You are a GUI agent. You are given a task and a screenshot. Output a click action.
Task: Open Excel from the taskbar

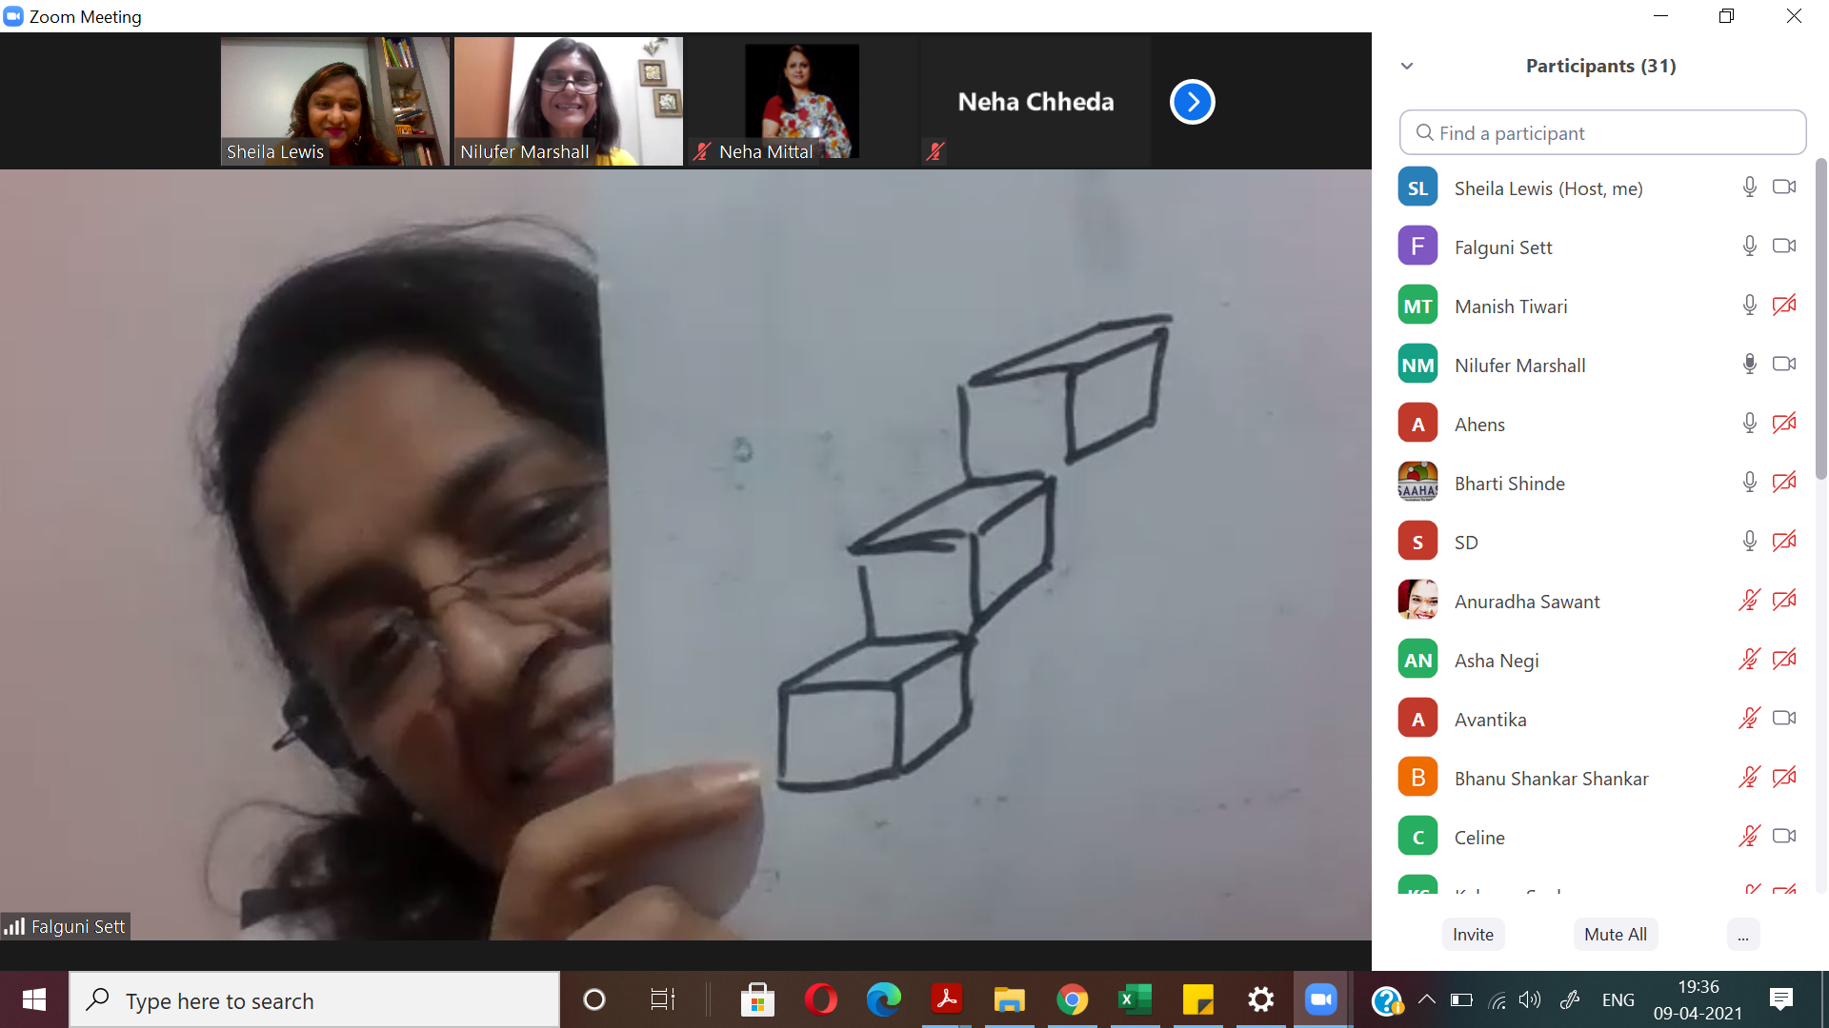click(1134, 999)
